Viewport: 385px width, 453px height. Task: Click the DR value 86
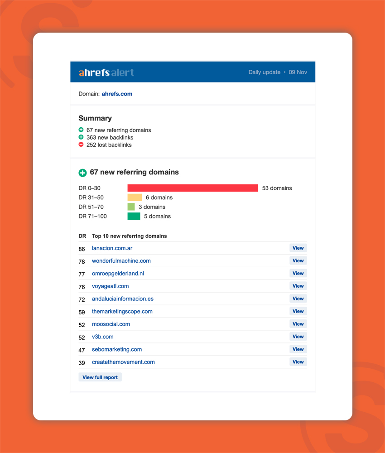(82, 249)
